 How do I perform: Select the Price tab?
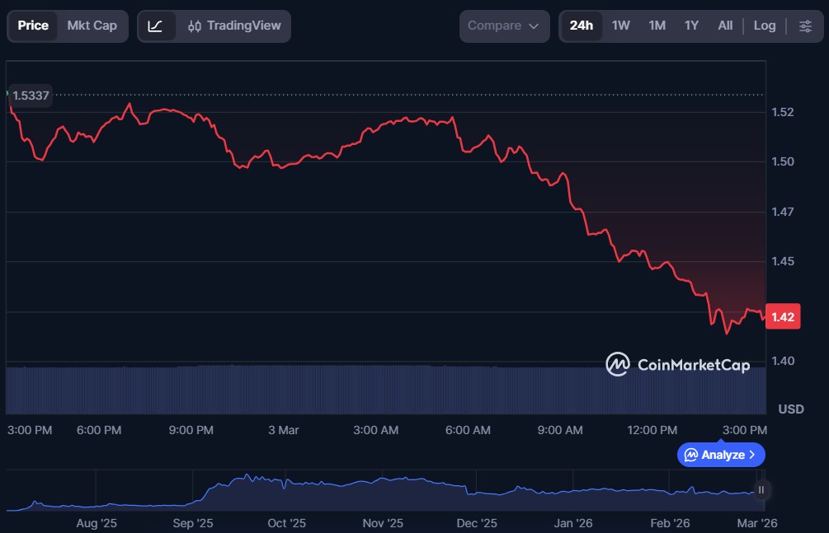click(x=33, y=26)
